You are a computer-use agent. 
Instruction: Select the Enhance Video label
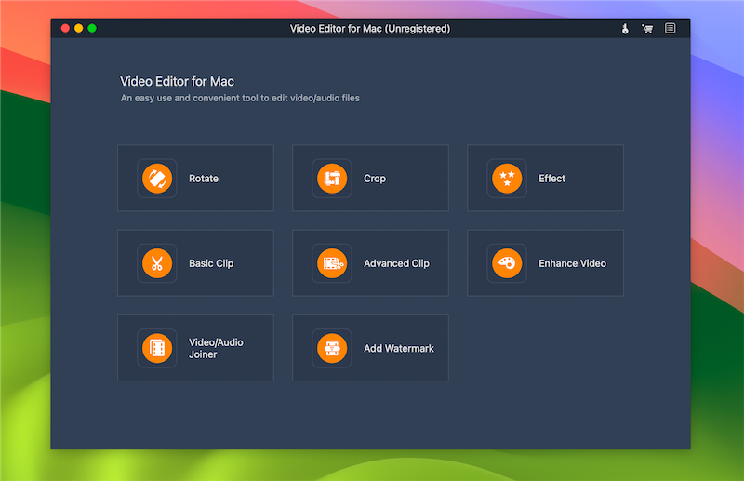point(572,263)
